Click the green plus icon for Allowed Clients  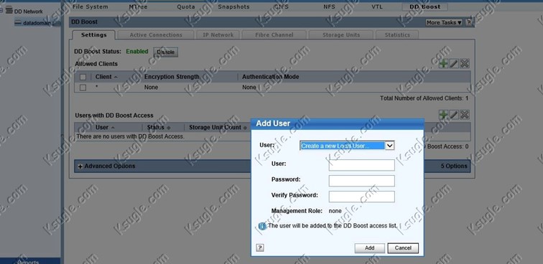coord(443,64)
